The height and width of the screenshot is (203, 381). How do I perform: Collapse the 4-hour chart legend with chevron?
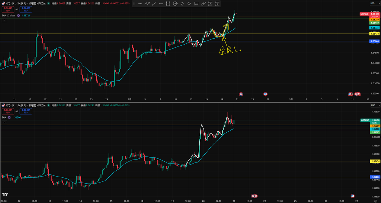click(x=4, y=20)
